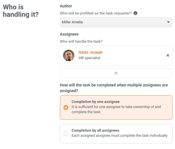Click the multiple assignees completion question heading

click(114, 88)
